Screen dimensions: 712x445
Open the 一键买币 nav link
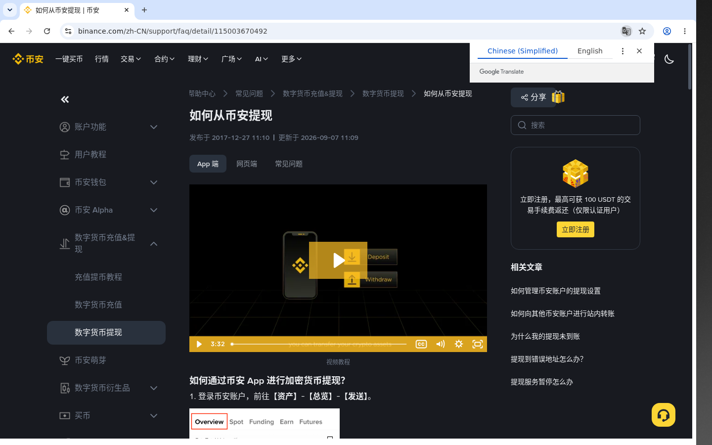pyautogui.click(x=69, y=59)
